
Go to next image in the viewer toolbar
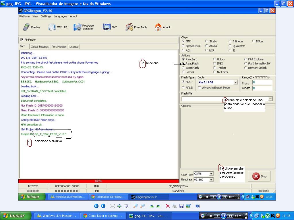pos(103,206)
